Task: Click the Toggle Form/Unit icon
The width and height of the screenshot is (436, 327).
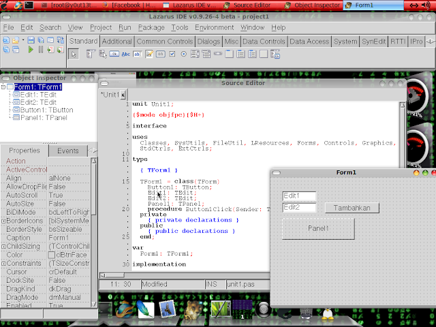Action: [x=61, y=41]
